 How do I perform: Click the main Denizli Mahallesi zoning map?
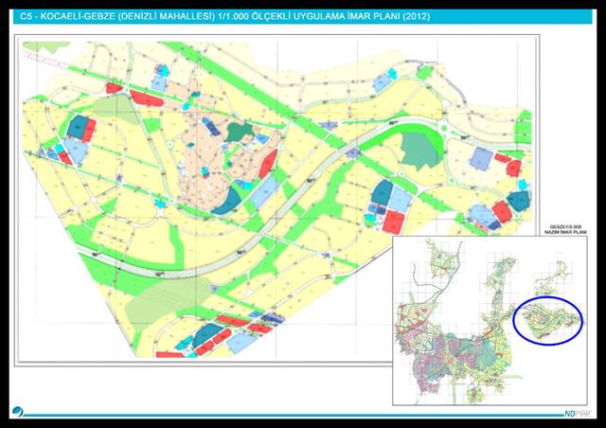(276, 200)
